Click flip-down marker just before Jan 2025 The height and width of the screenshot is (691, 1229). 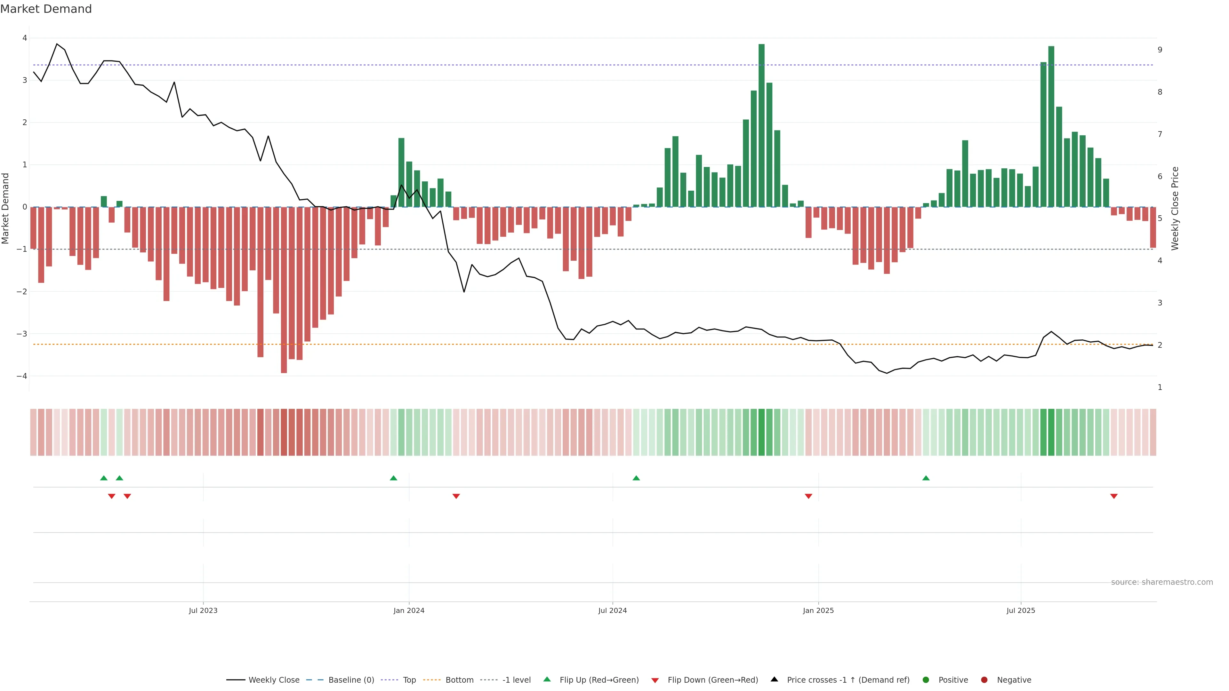pos(808,496)
